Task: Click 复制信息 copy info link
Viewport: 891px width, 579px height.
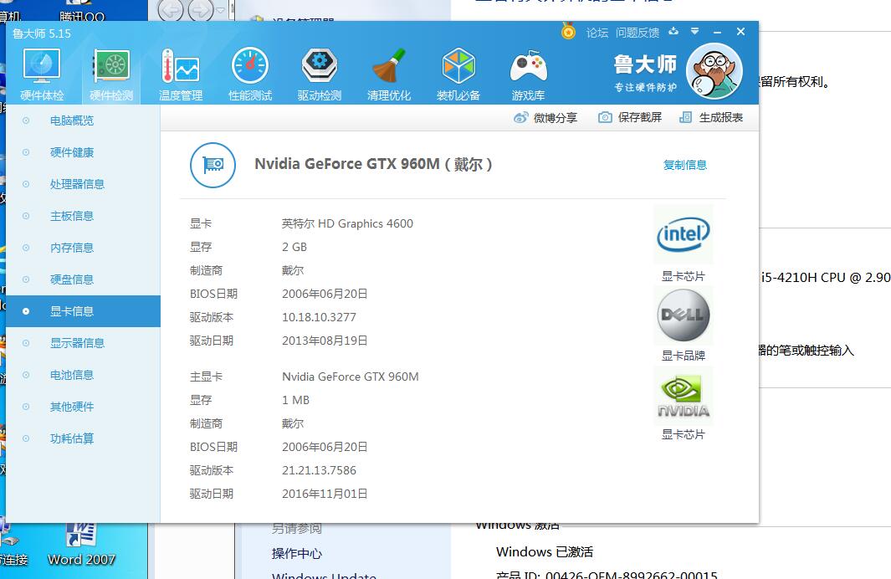Action: coord(684,165)
